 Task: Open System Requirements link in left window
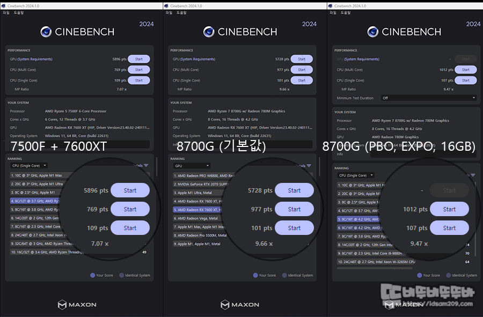(35, 59)
